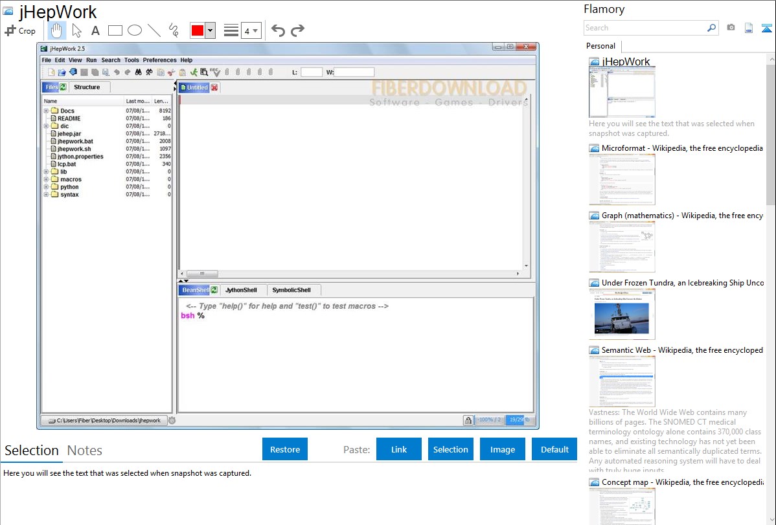
Task: Click the Paste clipboard icon in jHepWork toolbar
Action: coord(182,73)
